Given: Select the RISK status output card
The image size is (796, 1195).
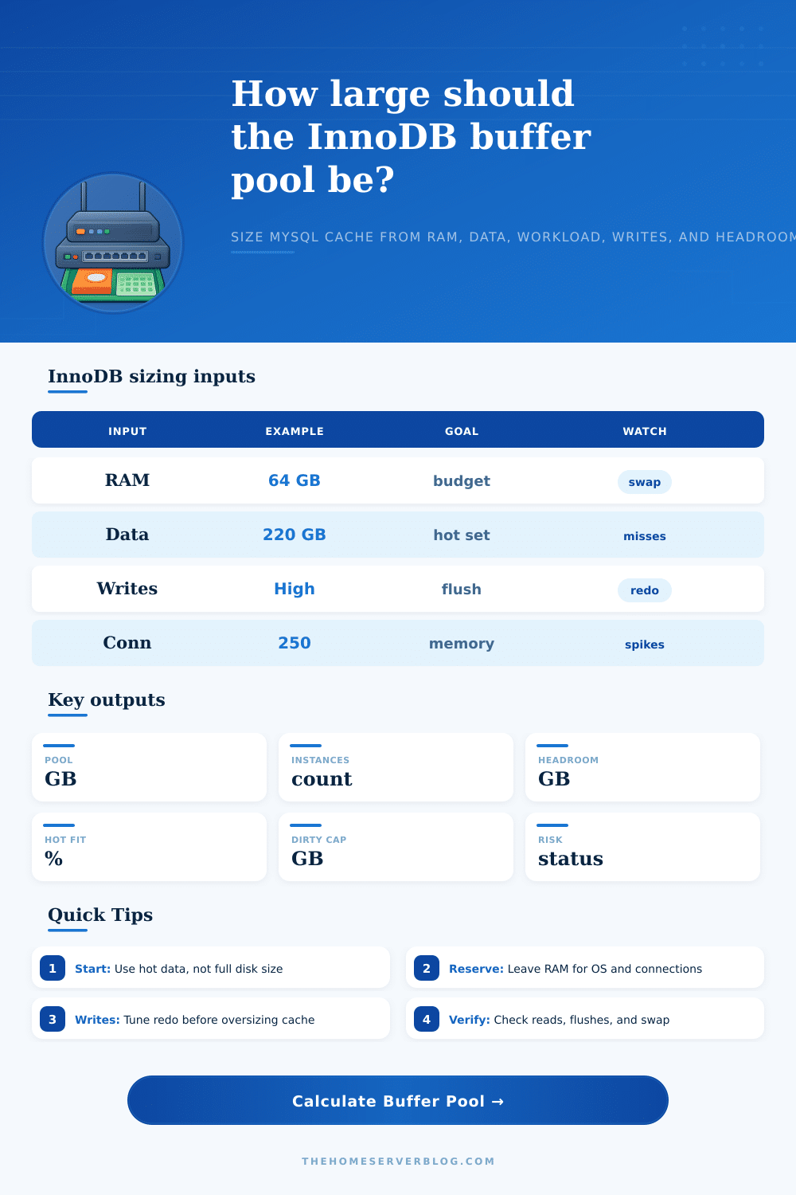Looking at the screenshot, I should [x=642, y=847].
